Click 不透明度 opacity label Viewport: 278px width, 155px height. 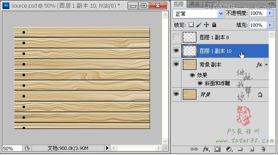(x=237, y=13)
